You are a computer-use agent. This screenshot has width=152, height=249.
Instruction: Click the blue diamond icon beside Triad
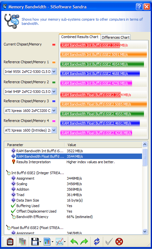(13, 195)
